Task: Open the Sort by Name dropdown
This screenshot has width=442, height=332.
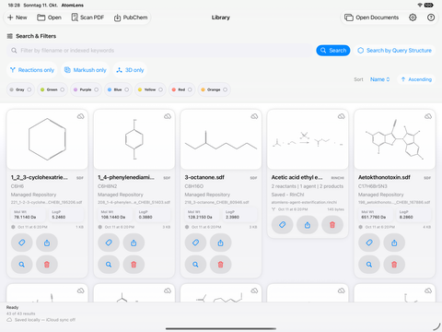Action: [x=379, y=79]
